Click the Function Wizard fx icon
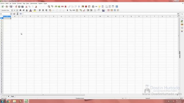This screenshot has height=103, width=184. (14, 14)
